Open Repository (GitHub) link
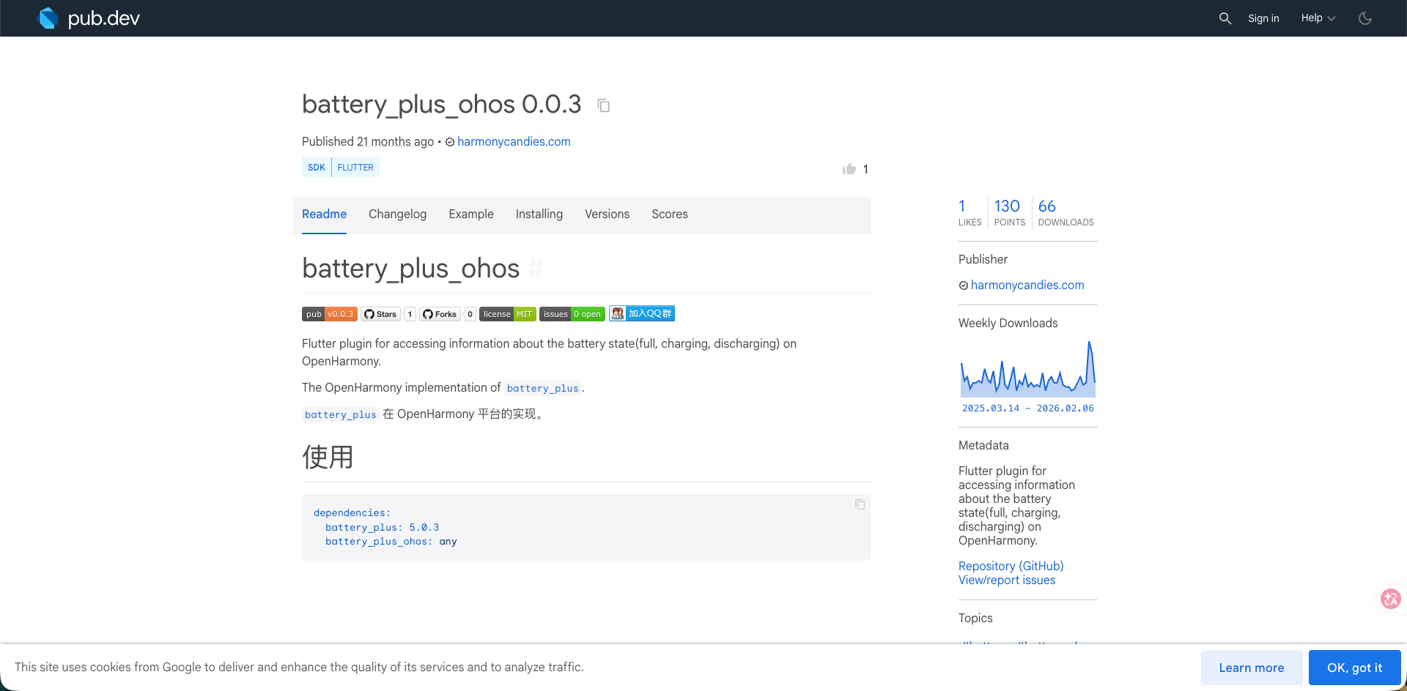The image size is (1407, 691). 1011,567
